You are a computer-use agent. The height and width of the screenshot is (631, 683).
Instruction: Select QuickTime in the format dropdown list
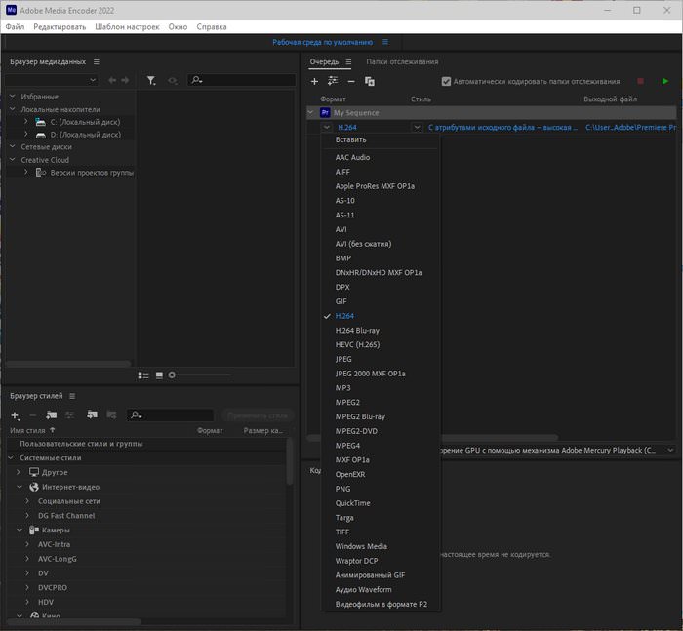coord(352,503)
